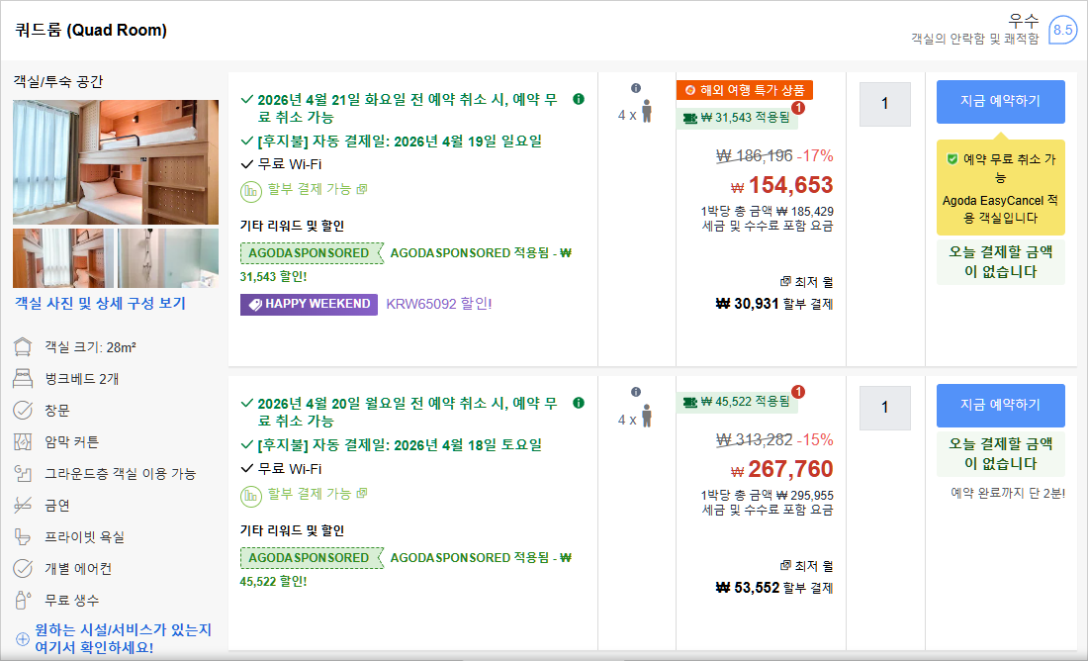Click the coupon ticket icon on ₩31,543 badge

pyautogui.click(x=688, y=117)
